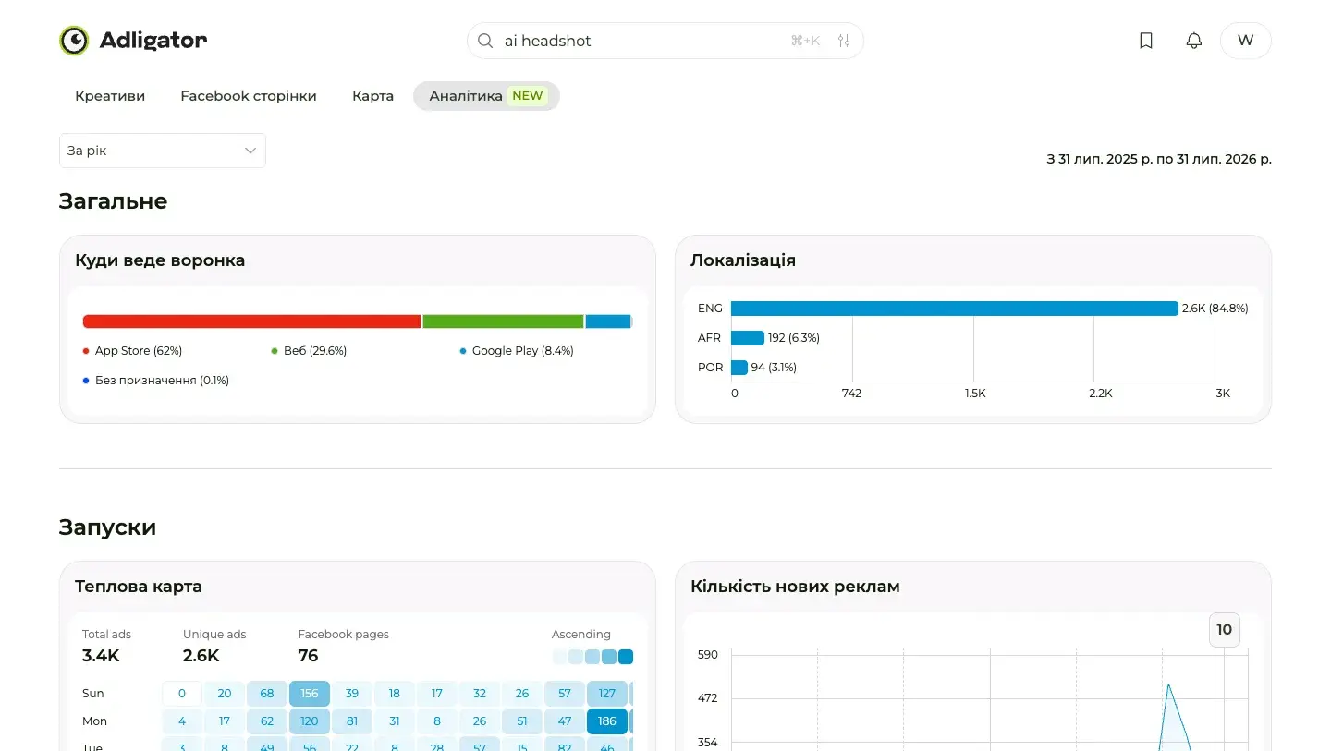
Task: Click the "Локалізація" card title
Action: coord(743,260)
